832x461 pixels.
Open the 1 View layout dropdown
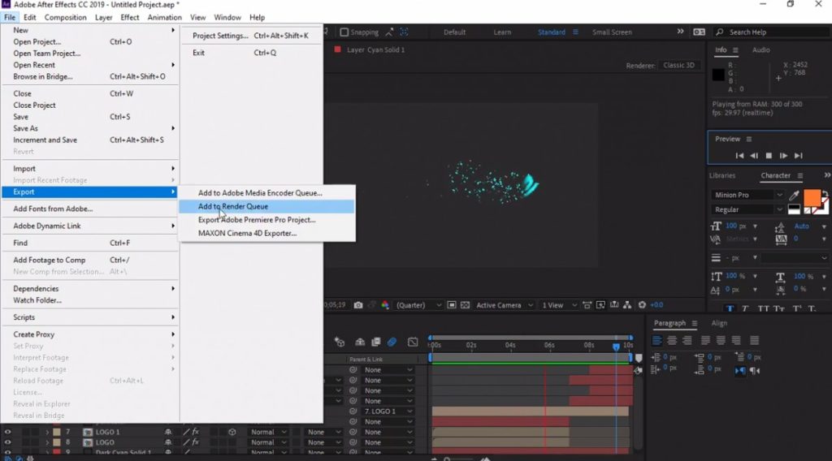557,305
